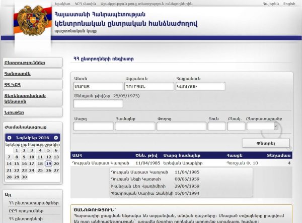Image resolution: width=302 pixels, height=223 pixels.
Task: Switch language to English
Action: click(x=289, y=4)
